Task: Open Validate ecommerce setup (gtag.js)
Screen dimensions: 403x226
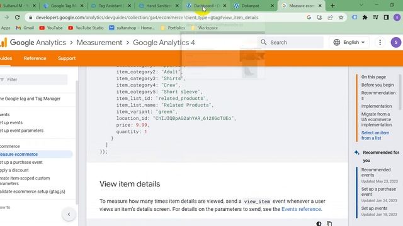Action: coord(33,191)
